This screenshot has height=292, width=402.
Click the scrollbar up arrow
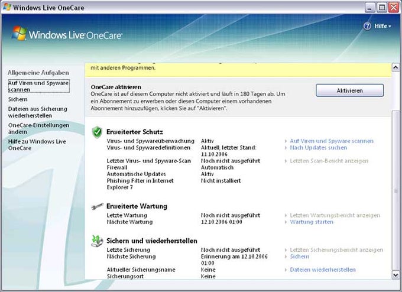point(395,67)
